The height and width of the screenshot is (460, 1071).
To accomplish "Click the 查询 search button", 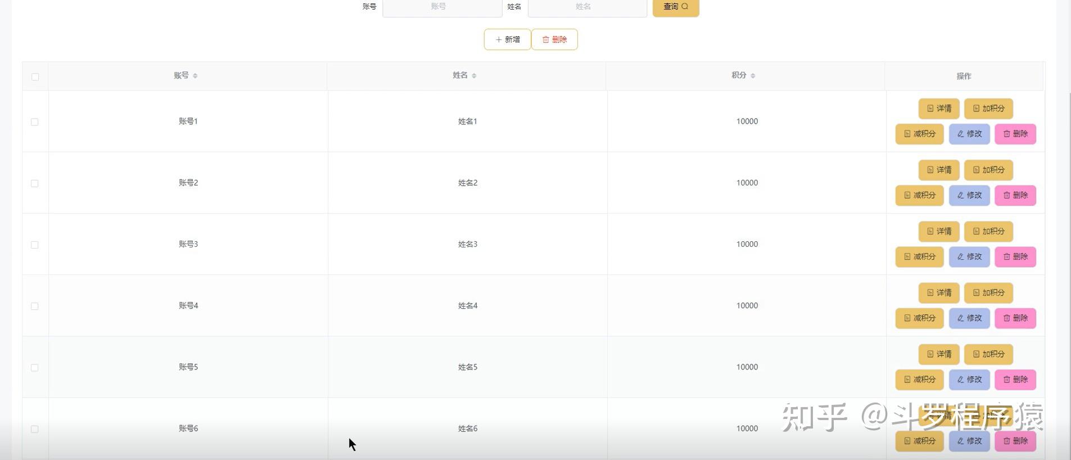I will point(676,7).
